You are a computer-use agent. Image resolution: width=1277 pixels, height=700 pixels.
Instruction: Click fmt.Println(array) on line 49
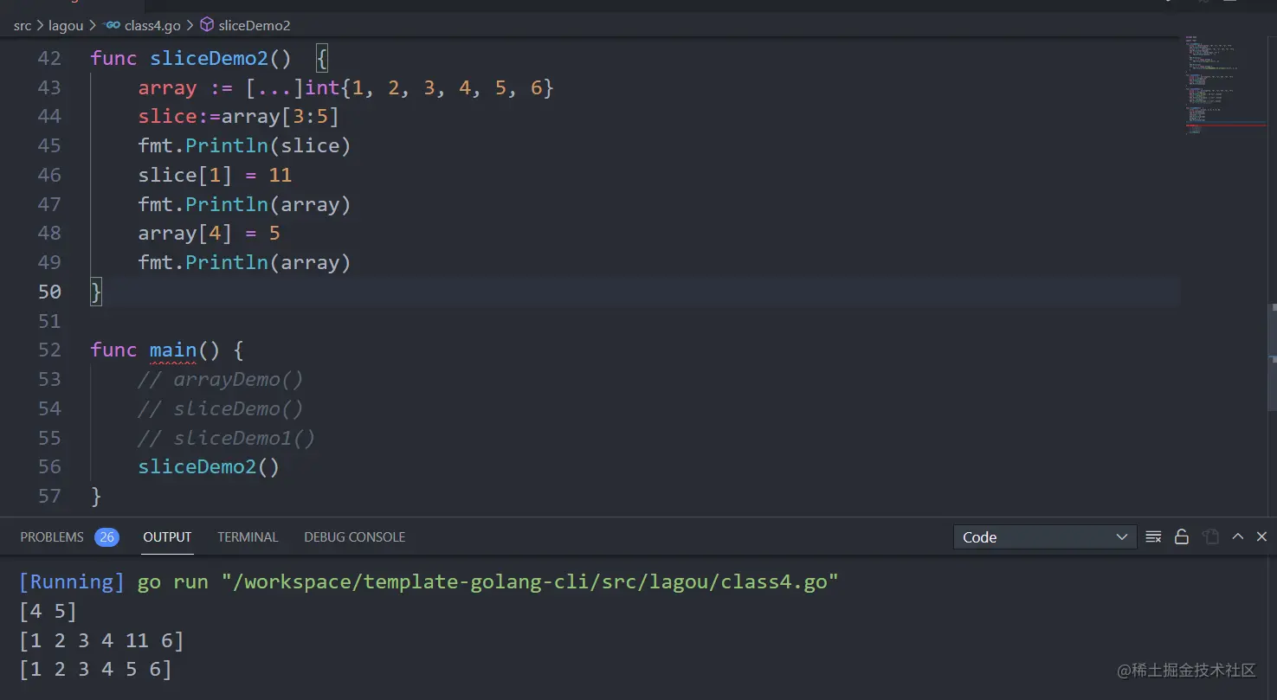tap(244, 262)
